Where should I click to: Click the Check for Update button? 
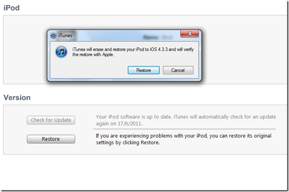[x=51, y=120]
